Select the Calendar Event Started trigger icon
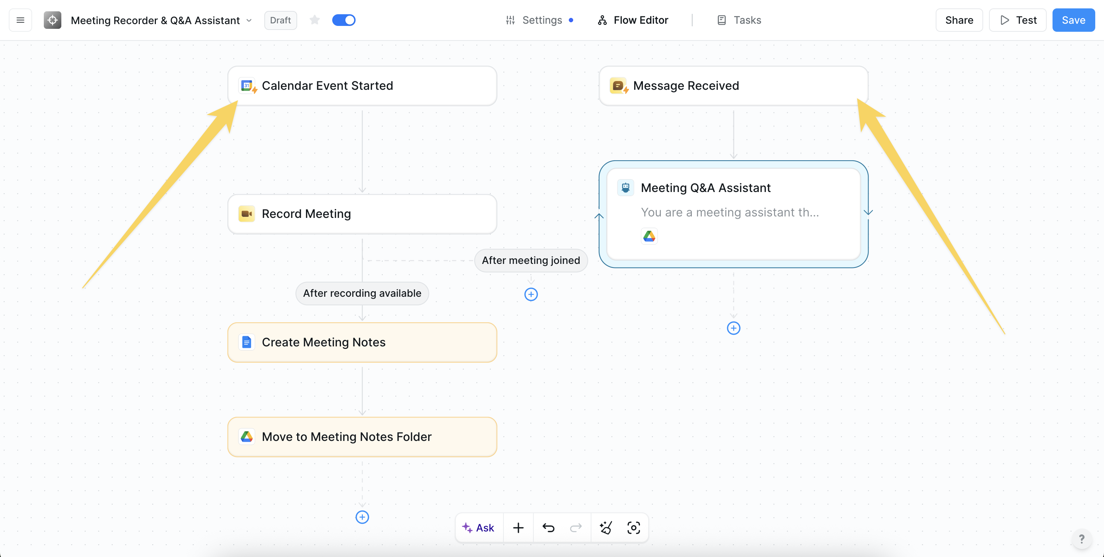The height and width of the screenshot is (557, 1104). pos(247,85)
